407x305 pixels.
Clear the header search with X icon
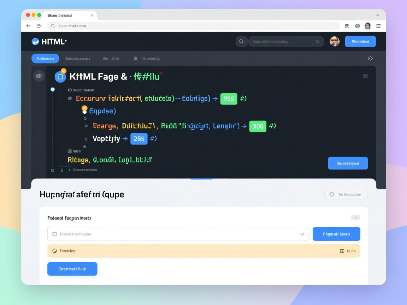click(x=318, y=42)
